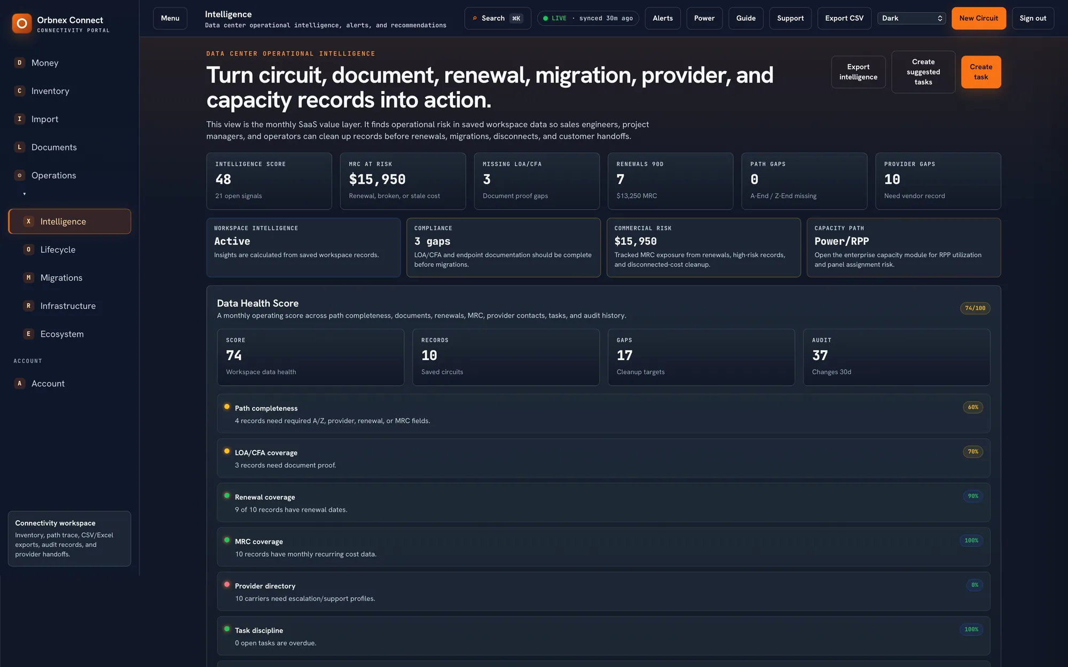Click the C badge icon beside Inventory
This screenshot has height=667, width=1068.
tap(20, 91)
